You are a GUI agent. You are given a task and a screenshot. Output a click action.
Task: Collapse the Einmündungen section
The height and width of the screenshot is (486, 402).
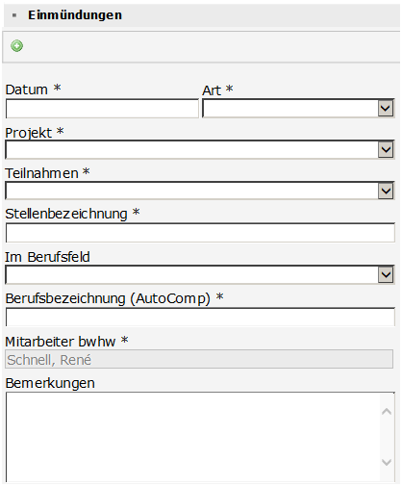click(14, 15)
